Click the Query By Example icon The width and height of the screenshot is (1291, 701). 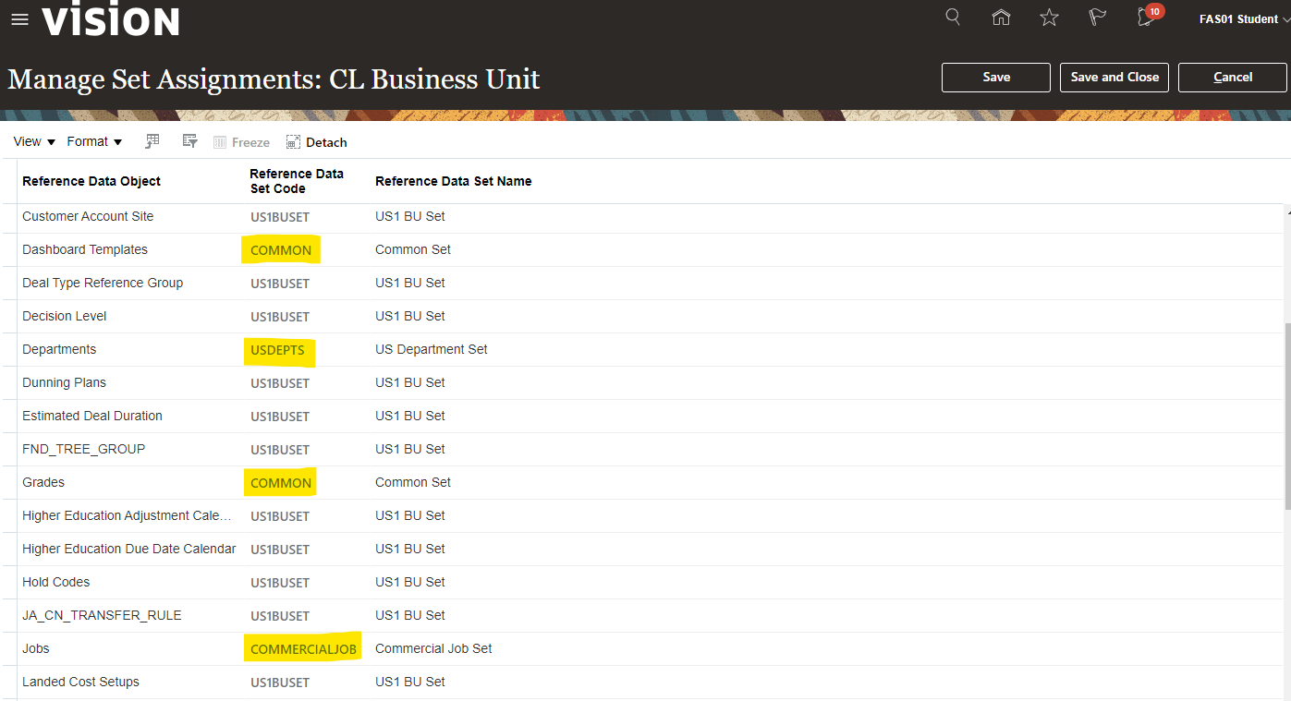click(153, 141)
